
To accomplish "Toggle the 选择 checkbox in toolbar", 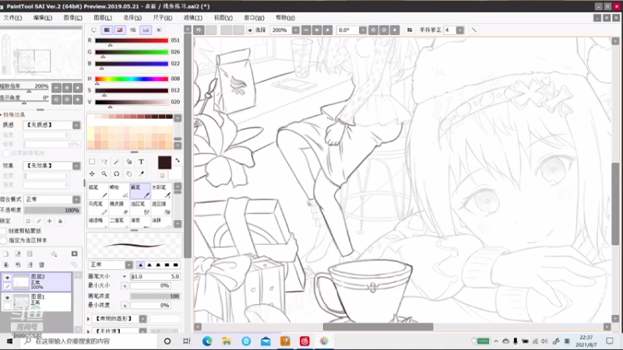I will point(250,30).
